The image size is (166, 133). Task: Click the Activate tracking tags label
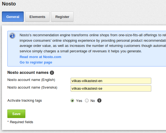(25, 101)
